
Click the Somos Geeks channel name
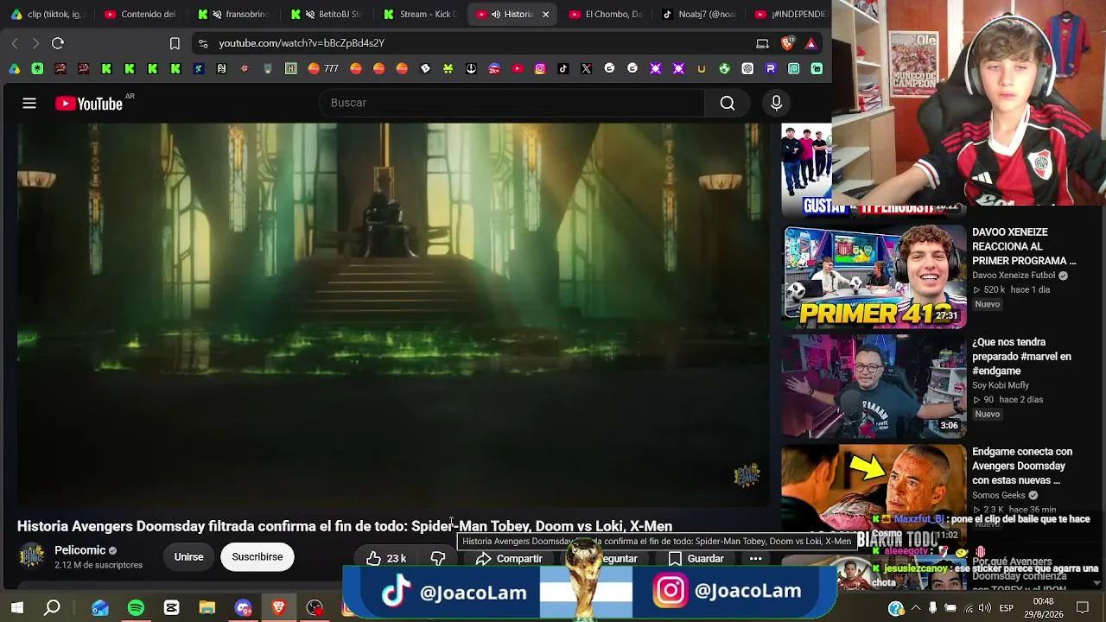[998, 495]
